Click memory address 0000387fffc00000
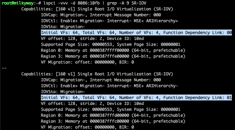 109,121
